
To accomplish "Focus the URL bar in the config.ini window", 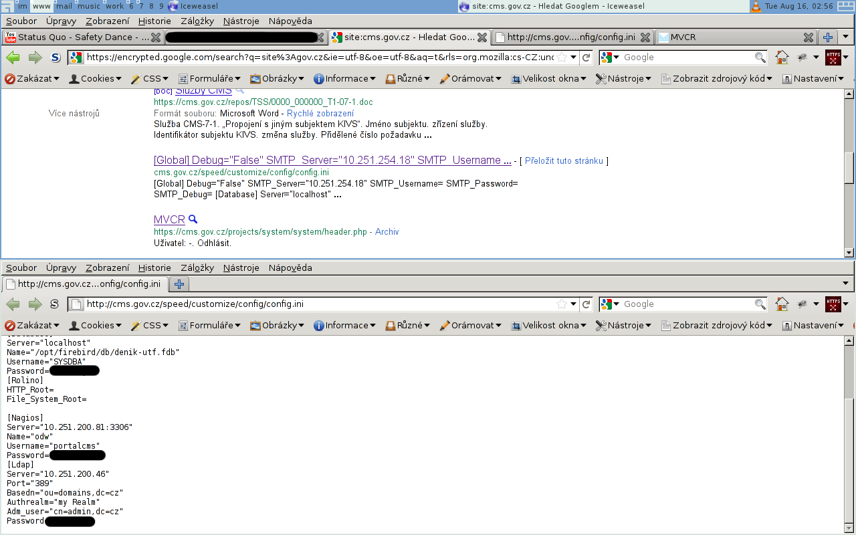I will 320,304.
